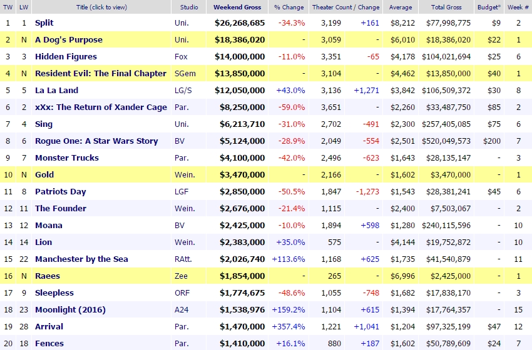This screenshot has width=532, height=350.
Task: Select Gold weekend gross $3,470,000
Action: point(242,175)
